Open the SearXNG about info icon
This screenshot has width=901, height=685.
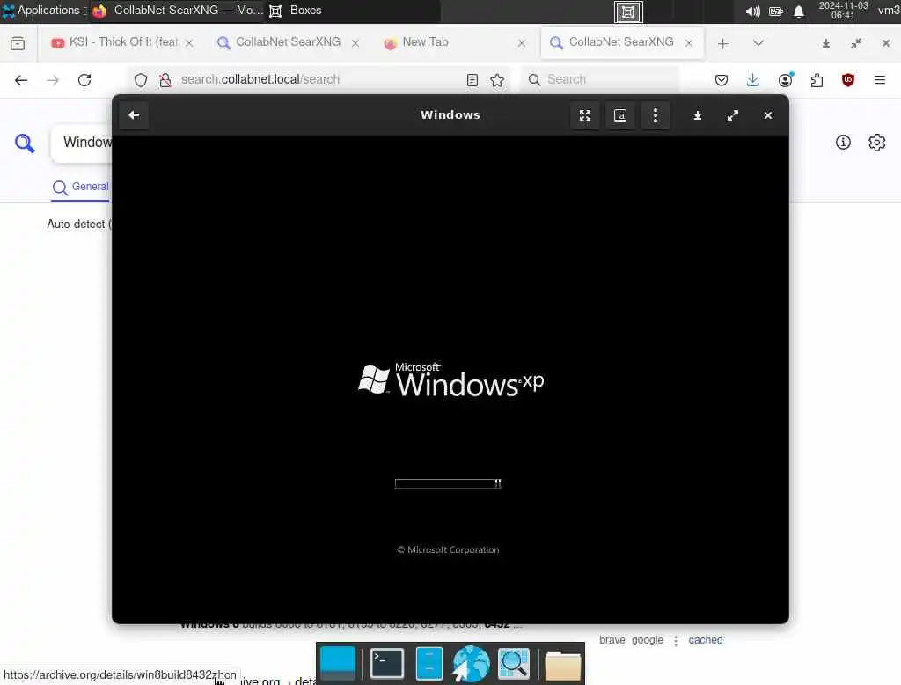[843, 142]
